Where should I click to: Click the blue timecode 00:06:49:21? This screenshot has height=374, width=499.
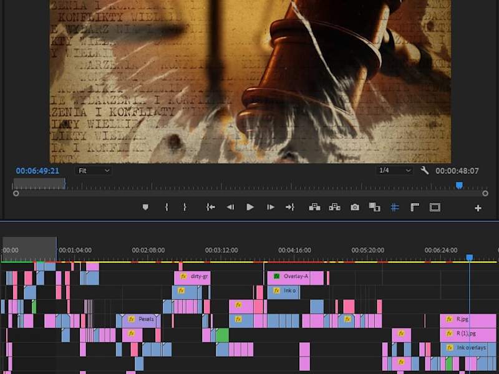point(37,171)
